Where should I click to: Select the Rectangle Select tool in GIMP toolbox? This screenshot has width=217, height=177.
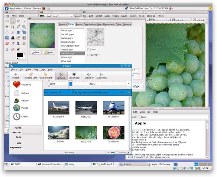[7, 21]
